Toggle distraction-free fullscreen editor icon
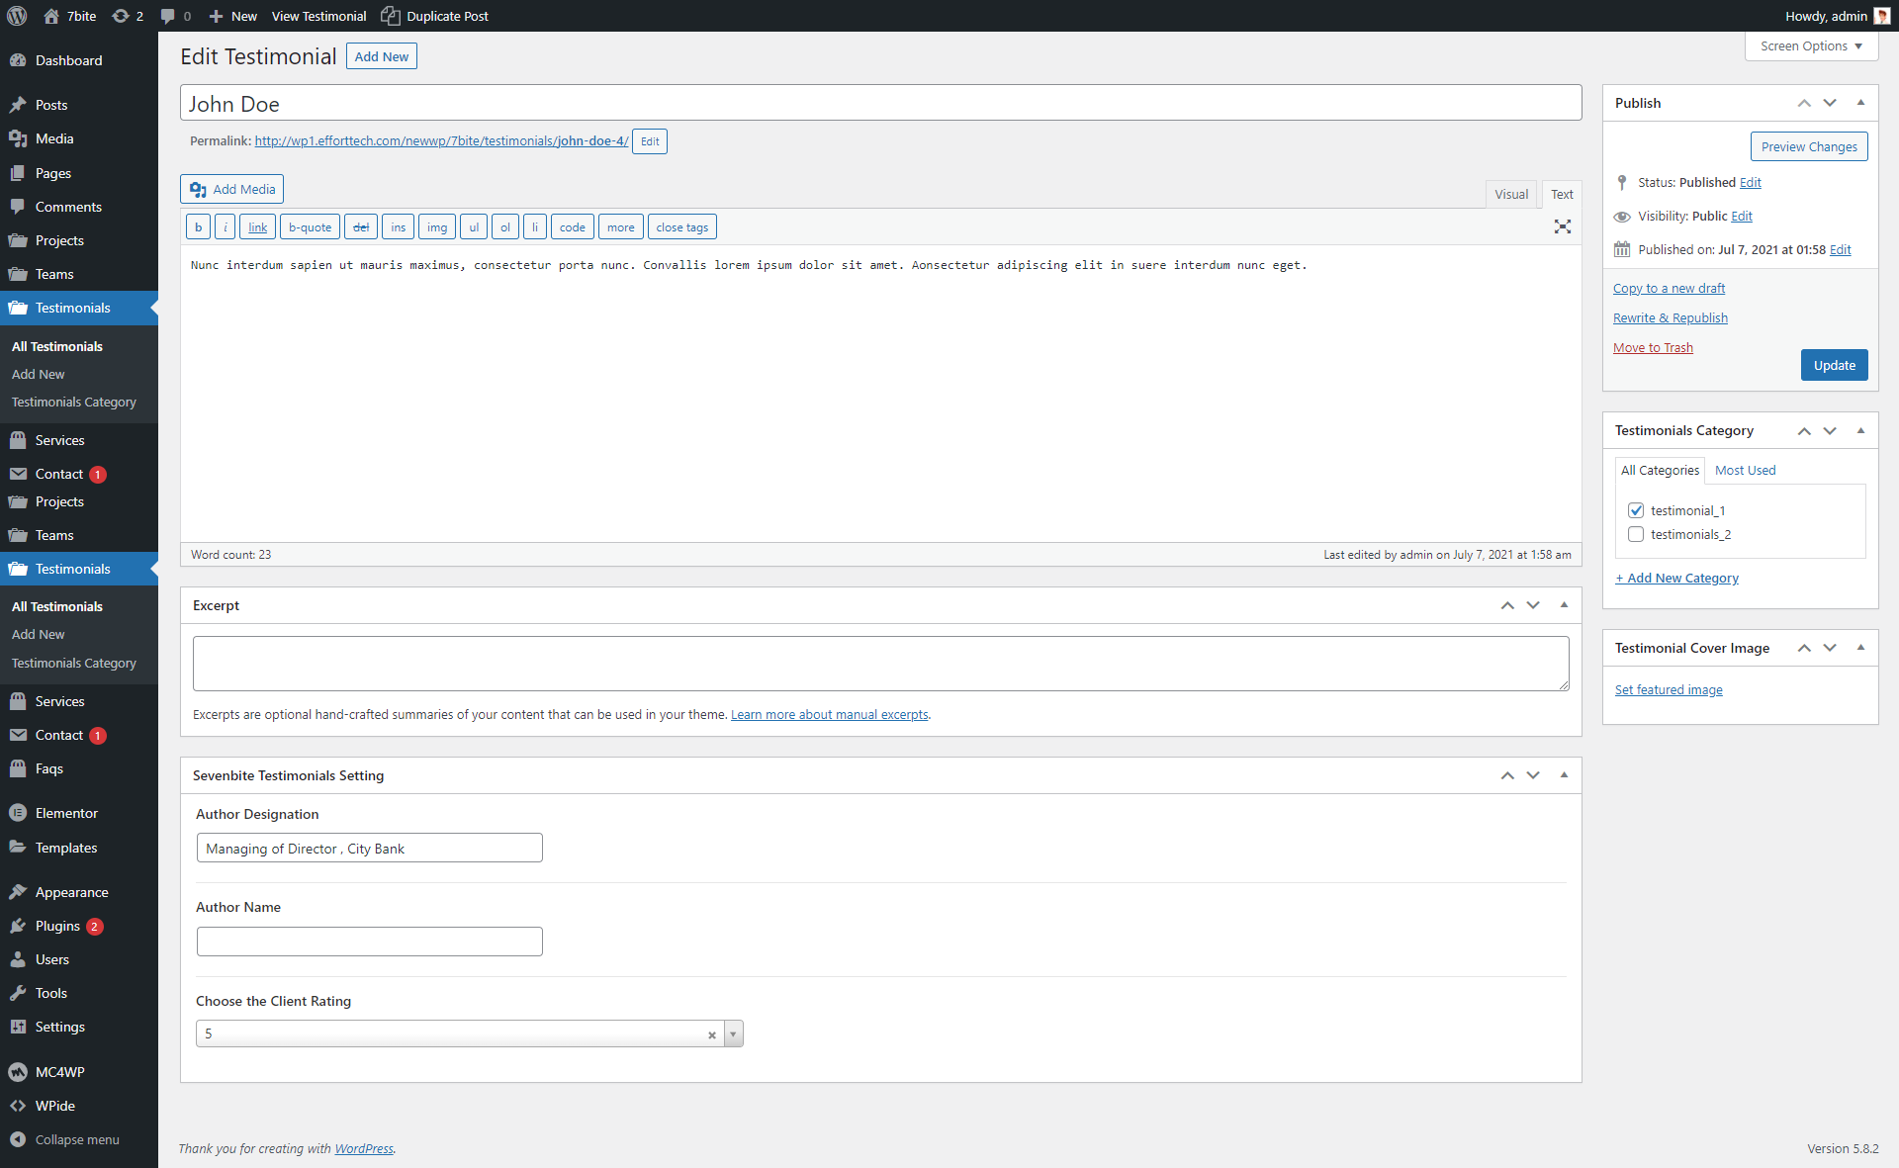Image resolution: width=1899 pixels, height=1168 pixels. point(1562,227)
